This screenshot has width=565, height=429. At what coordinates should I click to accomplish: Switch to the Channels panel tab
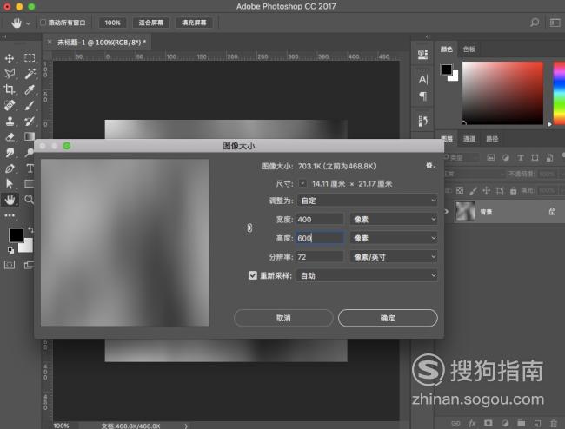469,139
